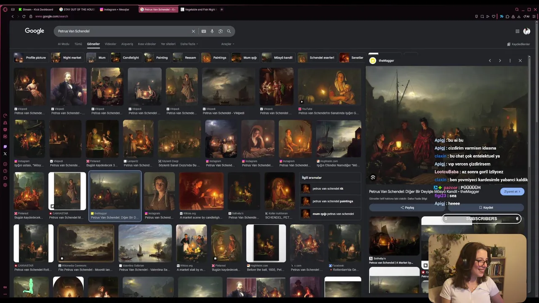Reload the page with the refresh icon
Viewport: 539px width, 303px height.
click(24, 16)
